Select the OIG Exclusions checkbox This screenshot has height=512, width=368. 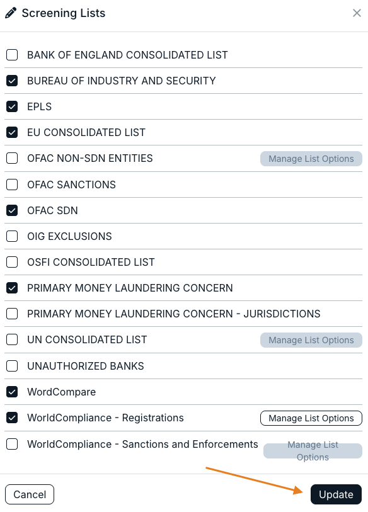(x=12, y=236)
